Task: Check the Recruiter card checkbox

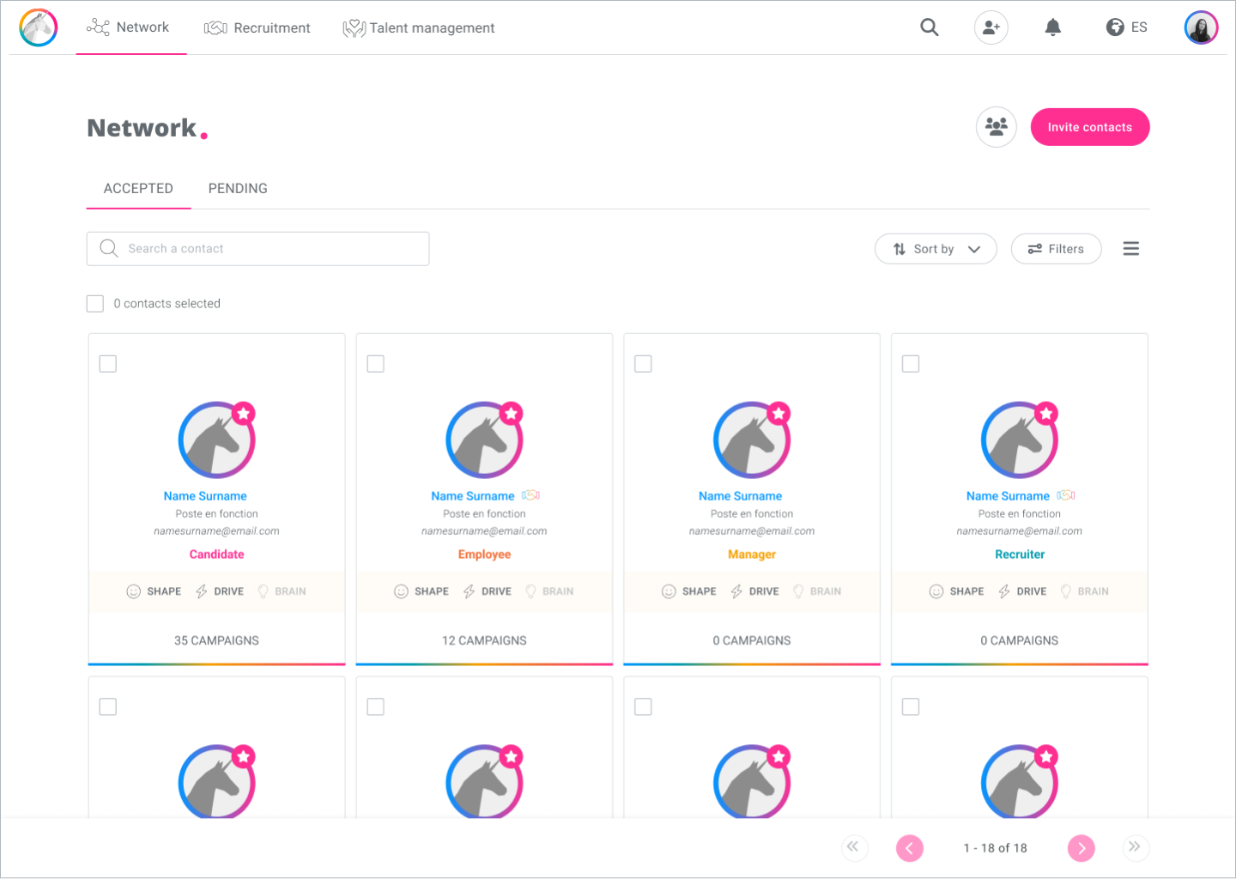Action: pos(912,364)
